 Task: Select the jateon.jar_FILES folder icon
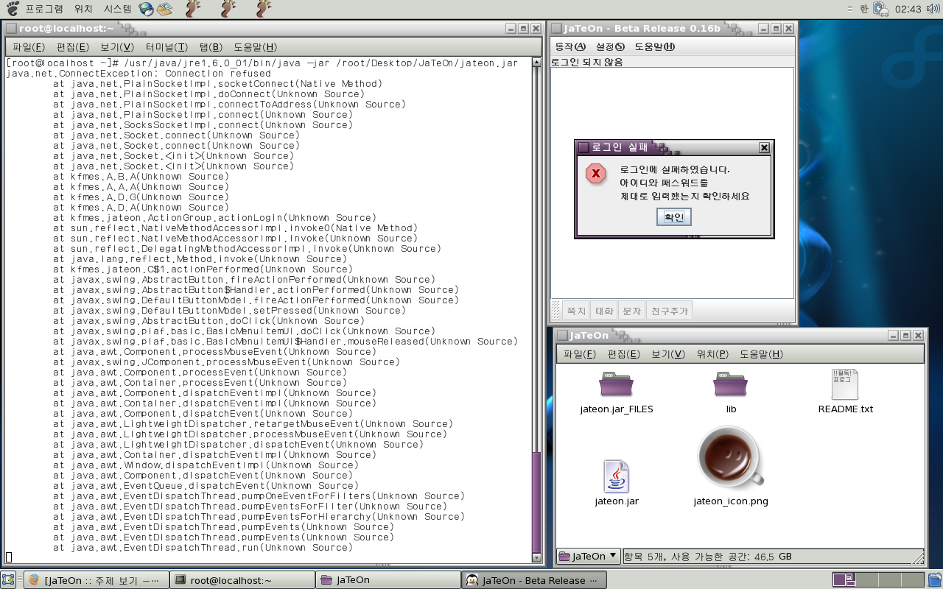click(x=616, y=385)
